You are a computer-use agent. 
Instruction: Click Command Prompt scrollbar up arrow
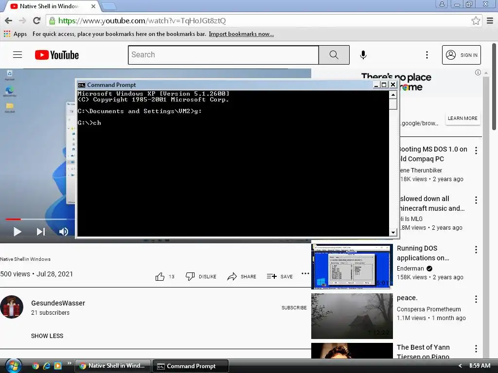[x=393, y=95]
